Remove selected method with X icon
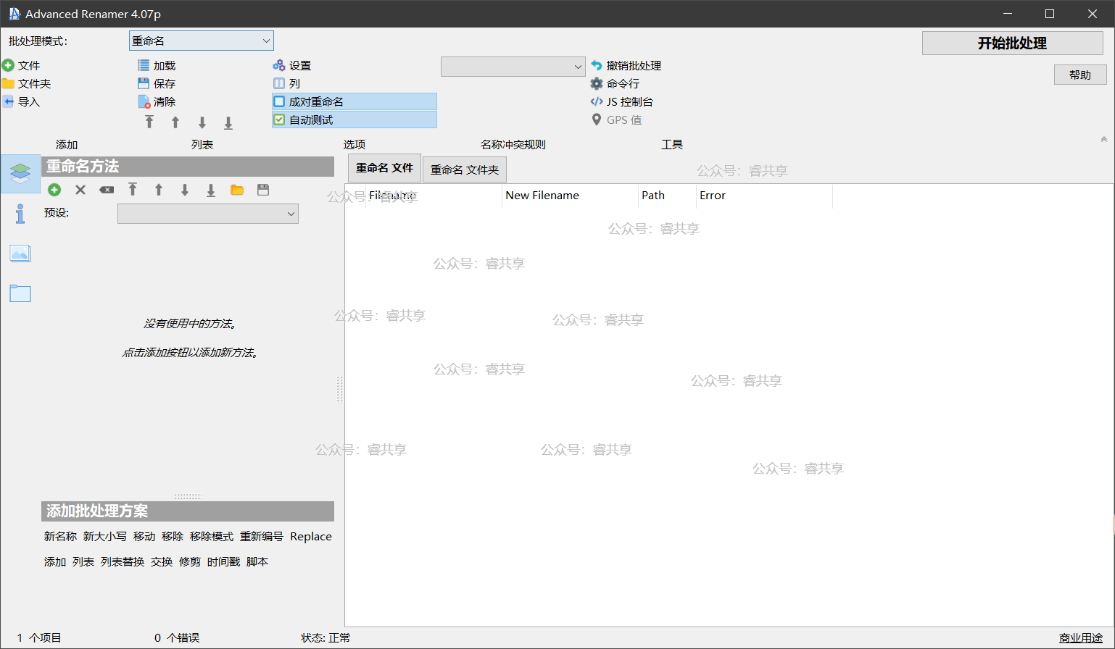Viewport: 1115px width, 649px height. click(80, 190)
